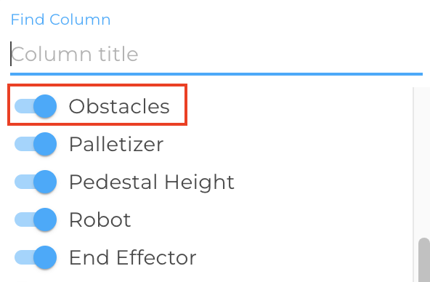Click the Find Column label
This screenshot has height=282, width=430.
(60, 20)
